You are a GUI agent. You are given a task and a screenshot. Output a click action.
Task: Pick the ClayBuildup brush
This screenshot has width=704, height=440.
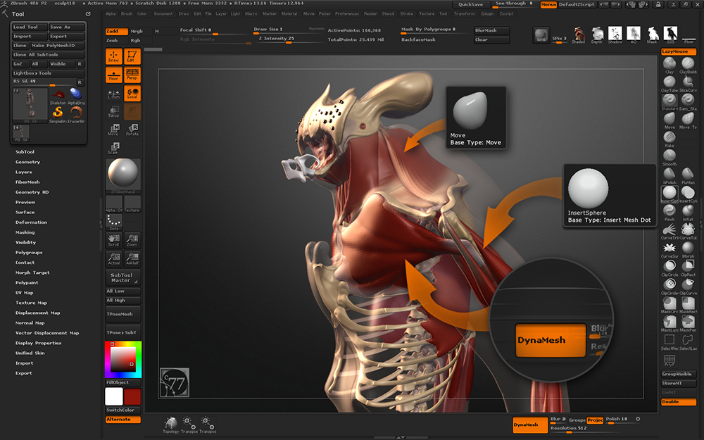(x=688, y=65)
